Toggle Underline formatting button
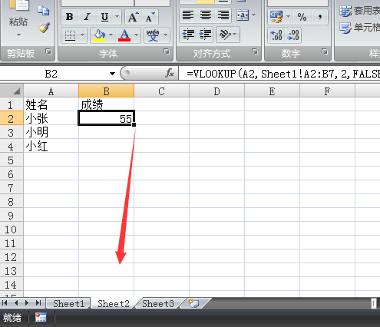 click(x=104, y=17)
